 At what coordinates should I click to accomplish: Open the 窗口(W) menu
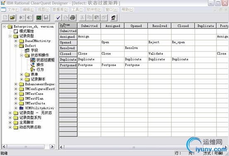point(112,9)
